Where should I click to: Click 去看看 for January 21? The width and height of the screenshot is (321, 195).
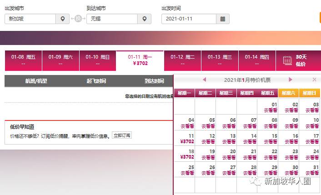coord(250,157)
